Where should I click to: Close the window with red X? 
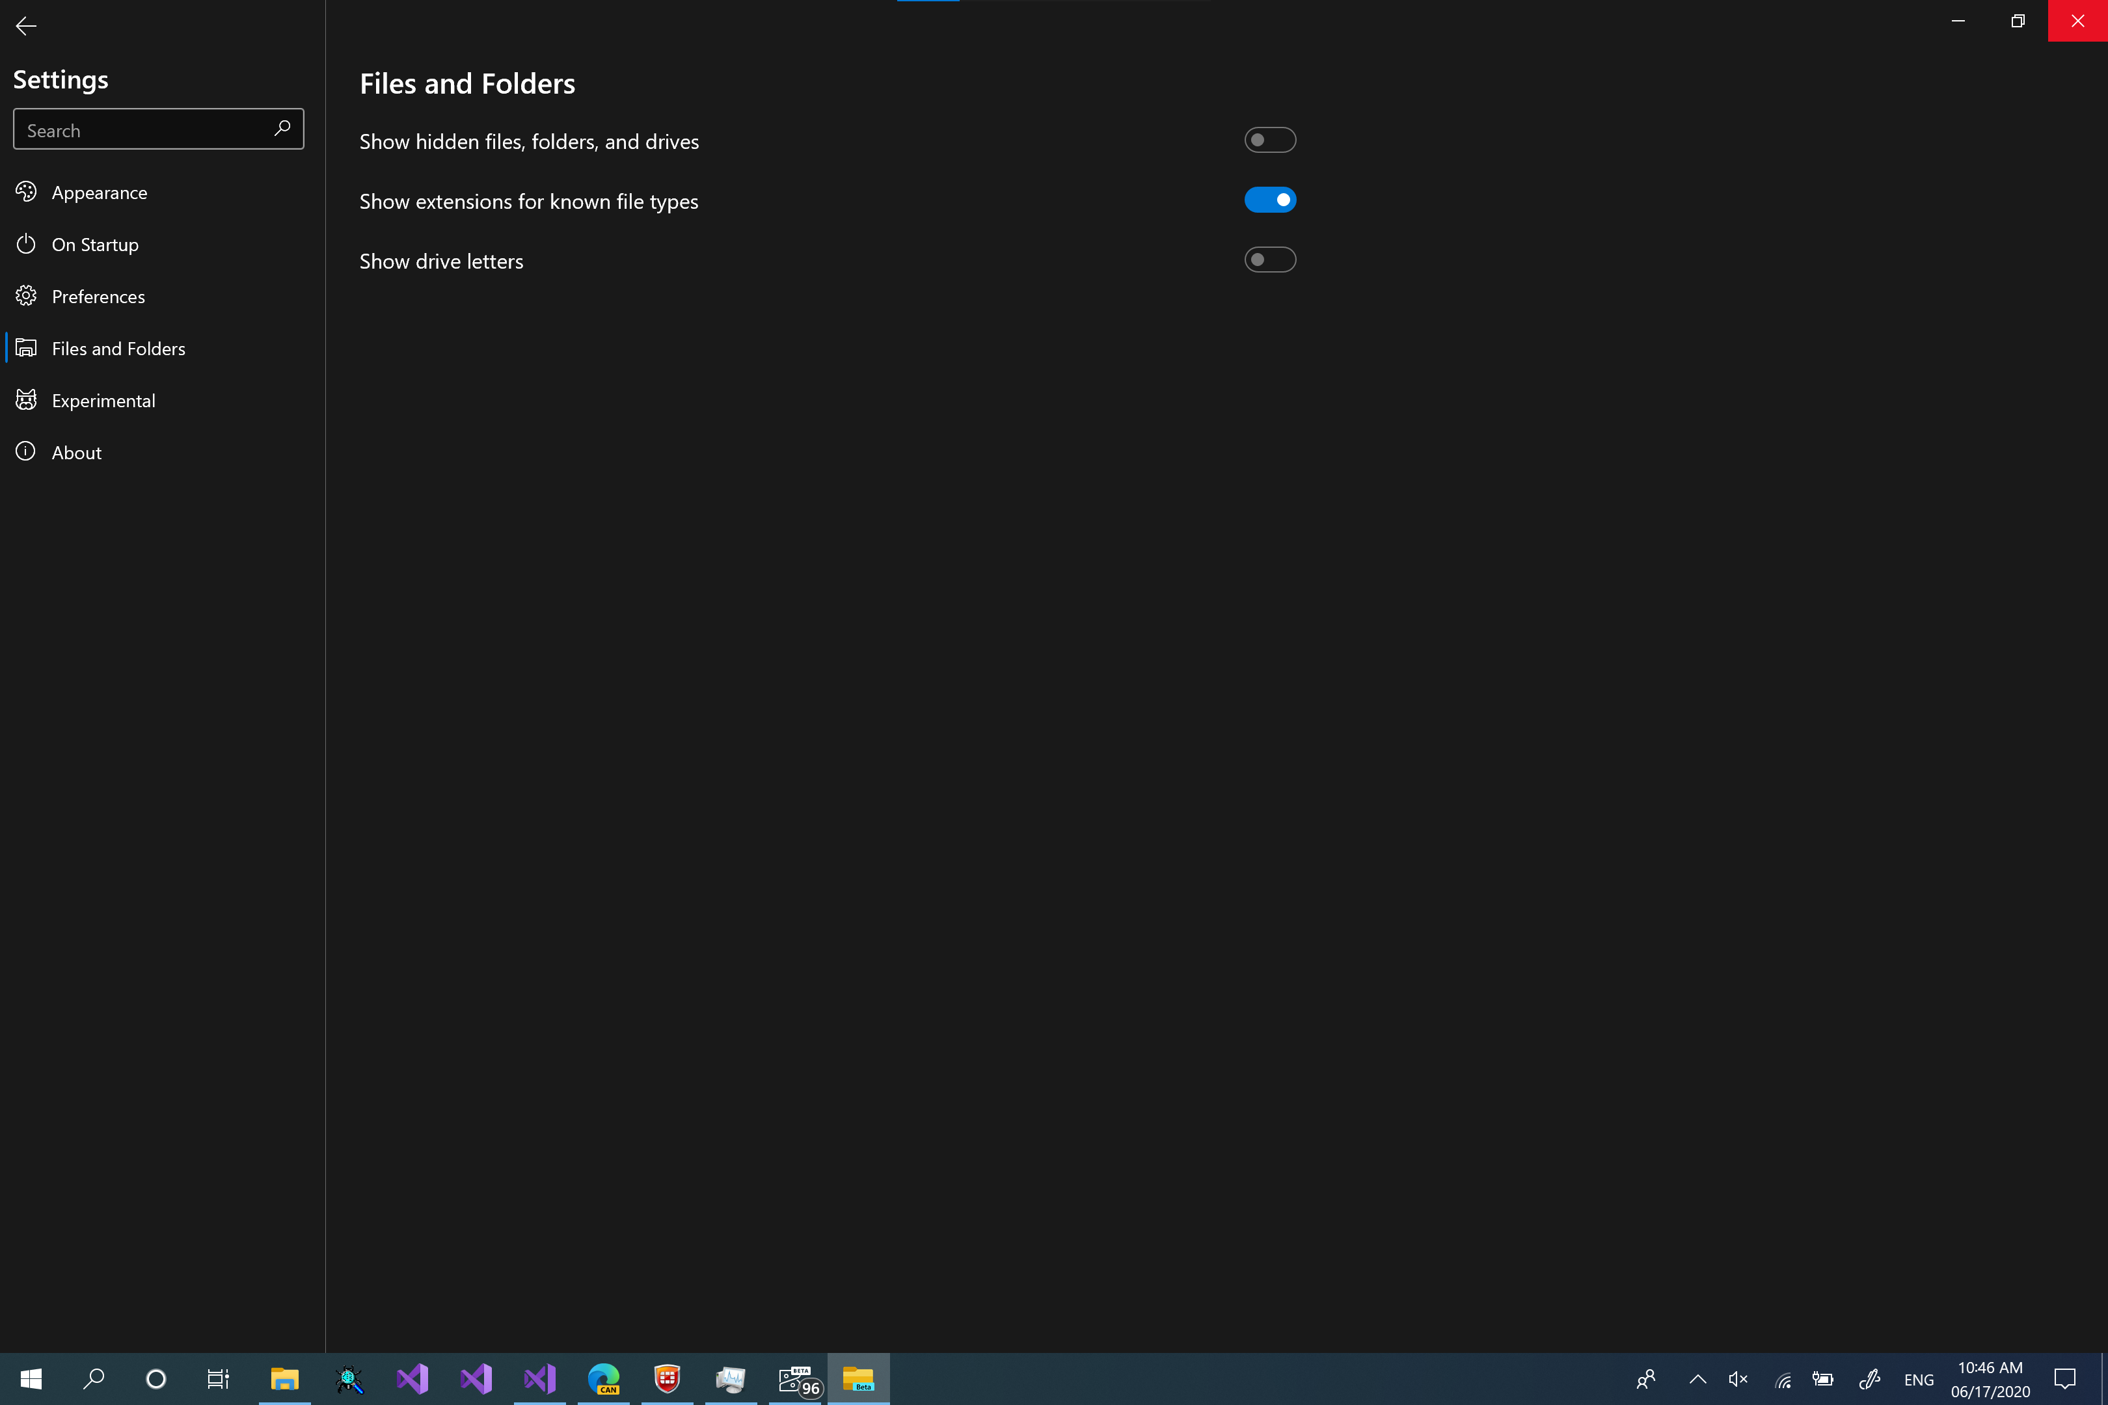(2077, 21)
